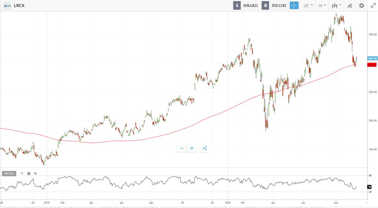The image size is (378, 208).
Task: Expand chart to fullscreen
Action: tap(372, 6)
